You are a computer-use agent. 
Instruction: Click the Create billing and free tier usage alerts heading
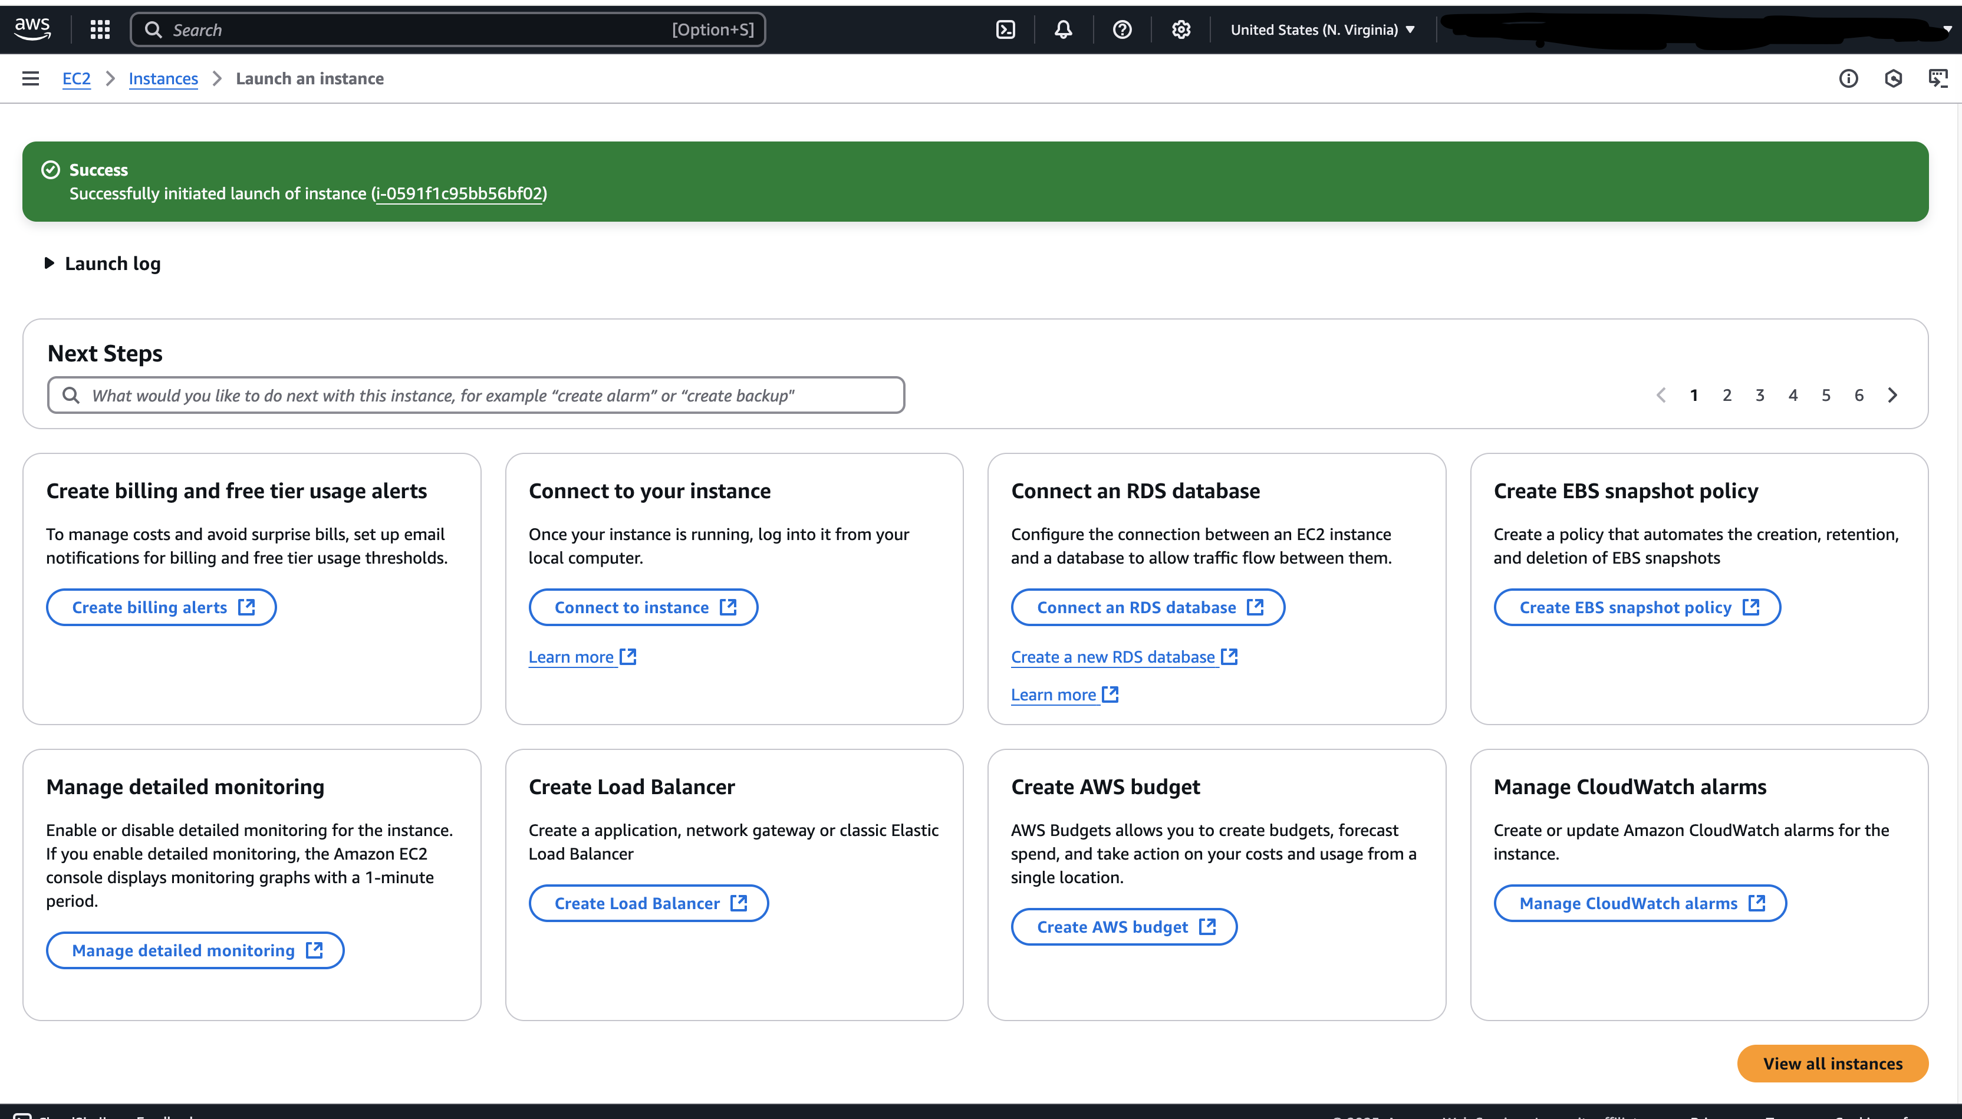click(x=236, y=491)
